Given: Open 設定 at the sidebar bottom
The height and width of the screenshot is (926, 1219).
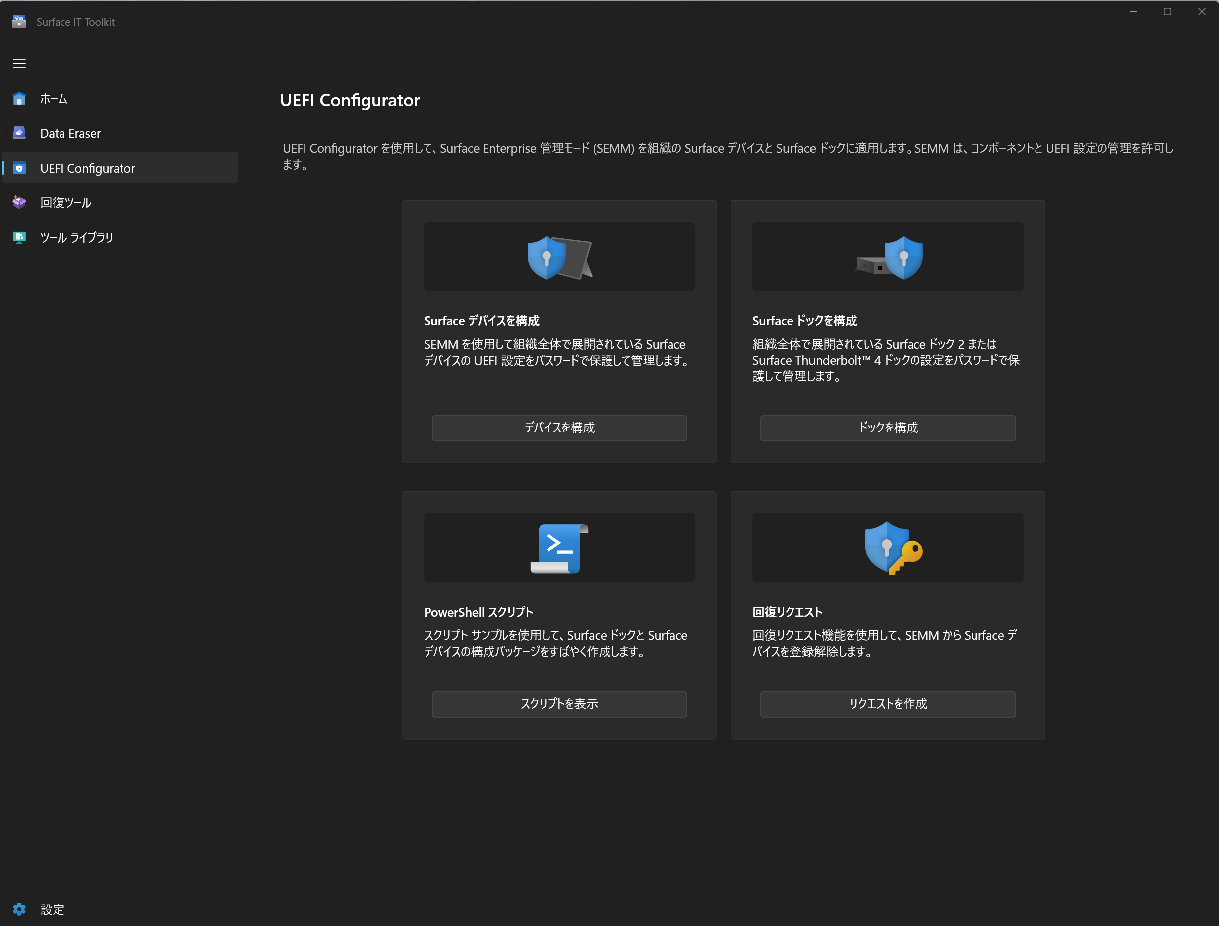Looking at the screenshot, I should (x=120, y=909).
